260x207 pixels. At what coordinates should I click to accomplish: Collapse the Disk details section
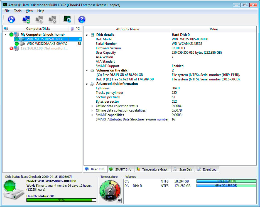coord(87,35)
